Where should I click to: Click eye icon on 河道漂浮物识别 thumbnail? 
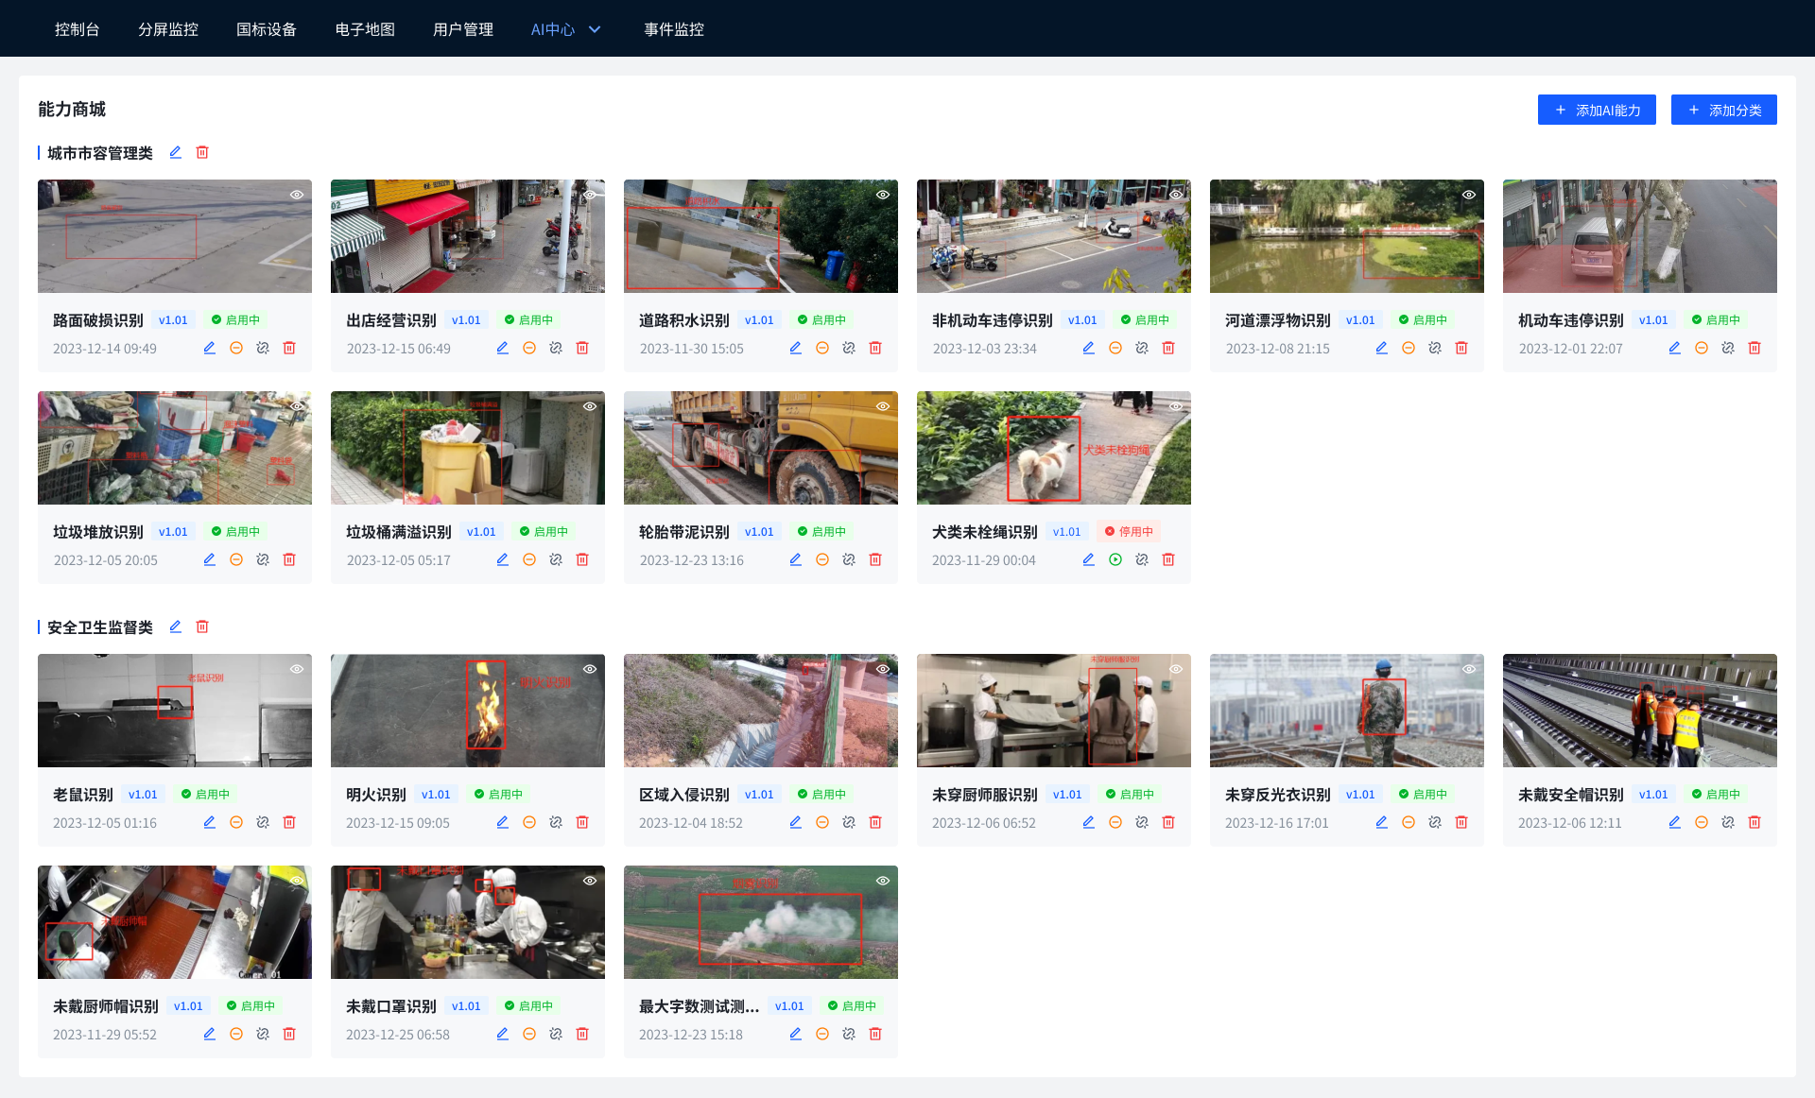[1469, 195]
